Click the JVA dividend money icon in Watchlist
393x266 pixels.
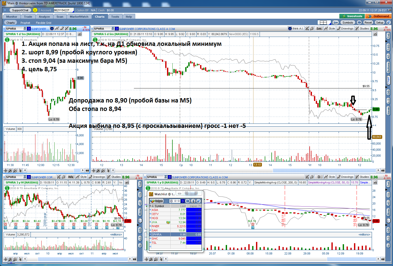pyautogui.click(x=168, y=222)
